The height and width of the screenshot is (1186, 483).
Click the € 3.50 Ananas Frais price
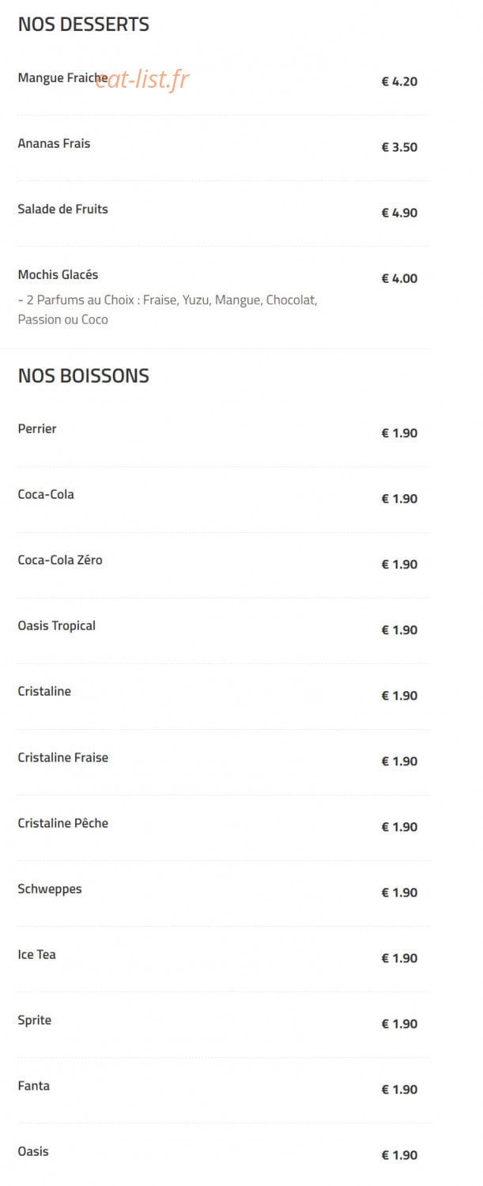tap(399, 147)
